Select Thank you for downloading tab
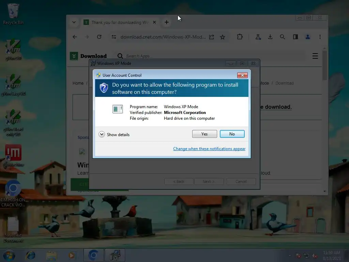The height and width of the screenshot is (262, 349). [x=120, y=23]
